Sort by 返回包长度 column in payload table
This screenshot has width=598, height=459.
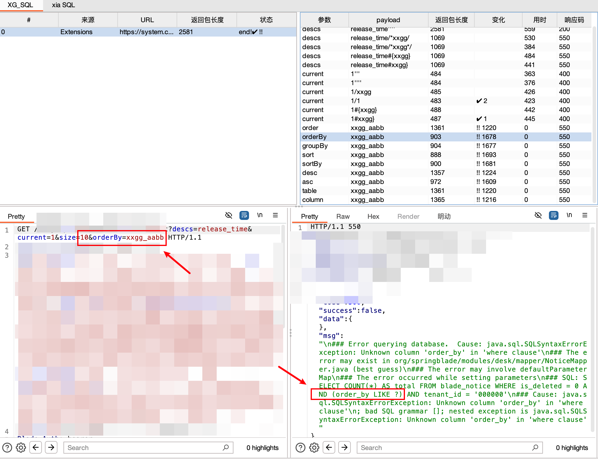[451, 20]
